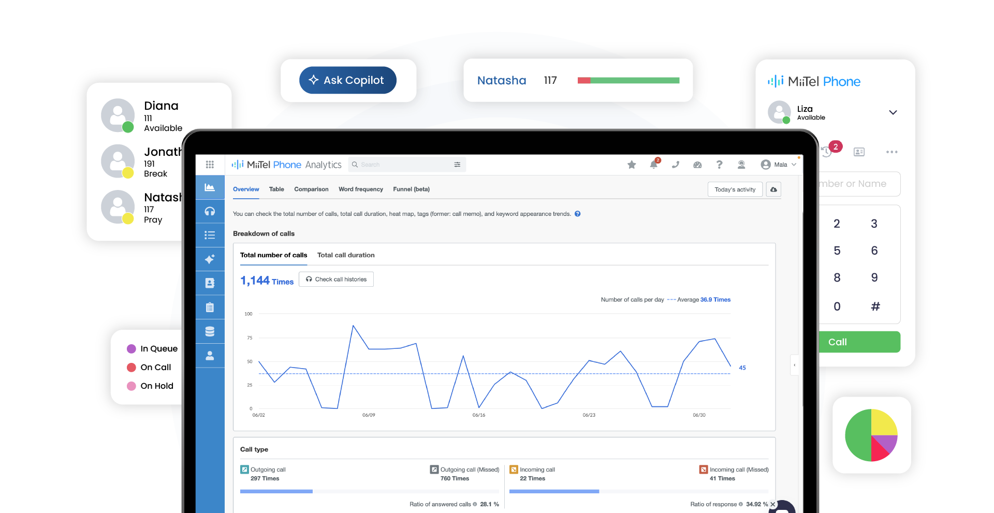The width and height of the screenshot is (994, 513).
Task: Select the Total number of calls tab
Action: pos(273,255)
